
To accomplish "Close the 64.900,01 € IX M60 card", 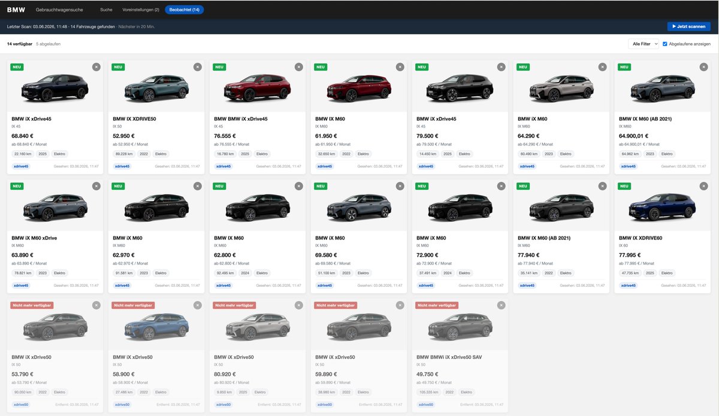I will 703,67.
